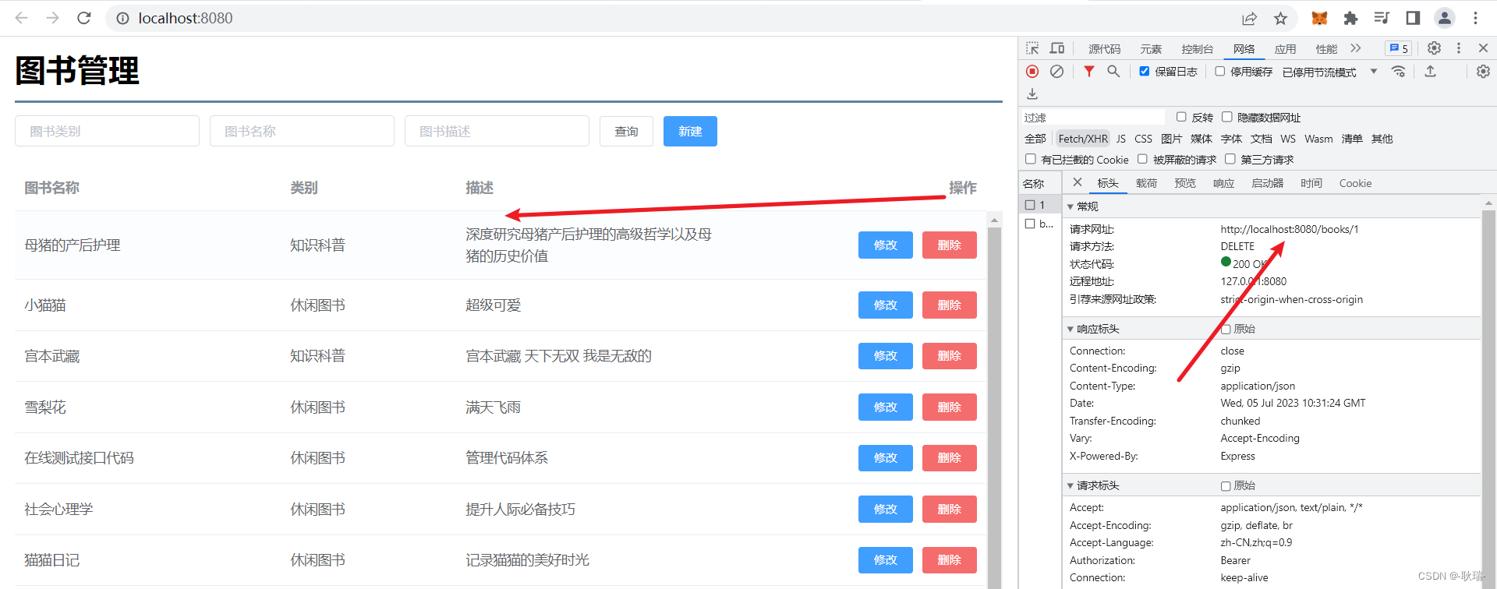Open site info icon beside localhost:8080

click(122, 18)
